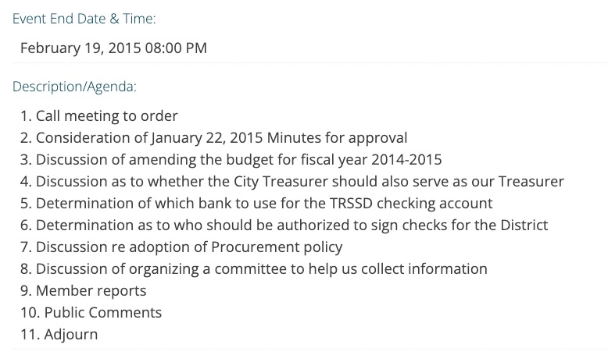Select the Adjourn agenda item

point(59,335)
